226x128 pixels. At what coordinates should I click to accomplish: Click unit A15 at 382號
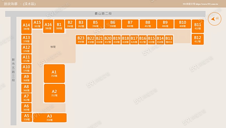37,24
